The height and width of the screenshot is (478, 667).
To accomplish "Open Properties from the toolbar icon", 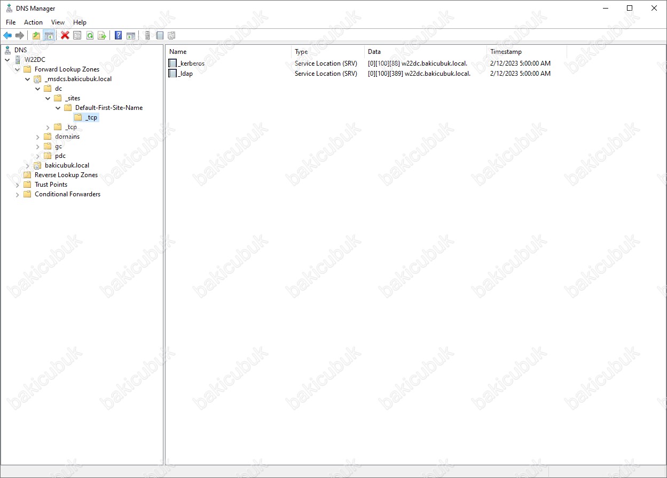I will point(77,36).
